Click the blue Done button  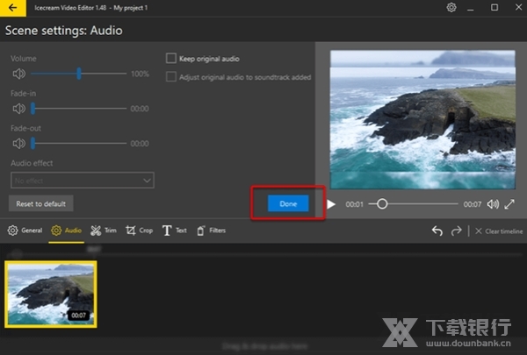288,203
